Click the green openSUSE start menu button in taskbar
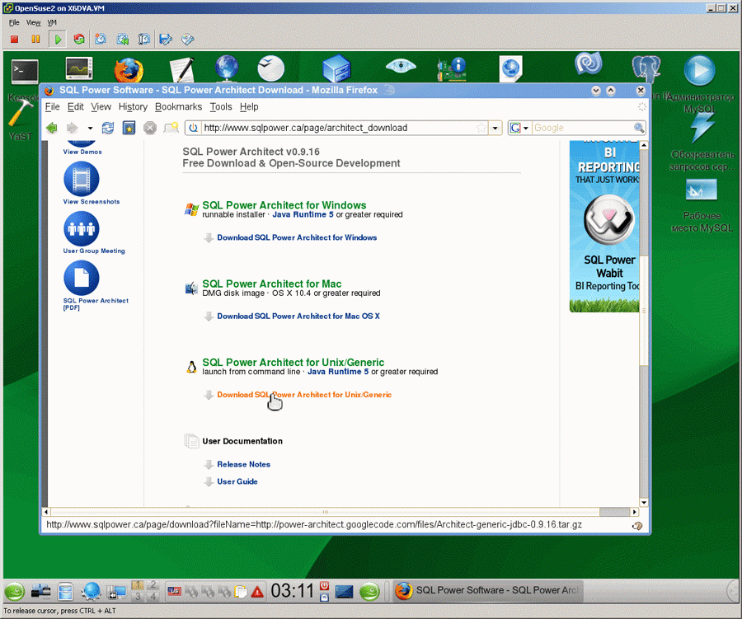This screenshot has height=619, width=742. 15,591
